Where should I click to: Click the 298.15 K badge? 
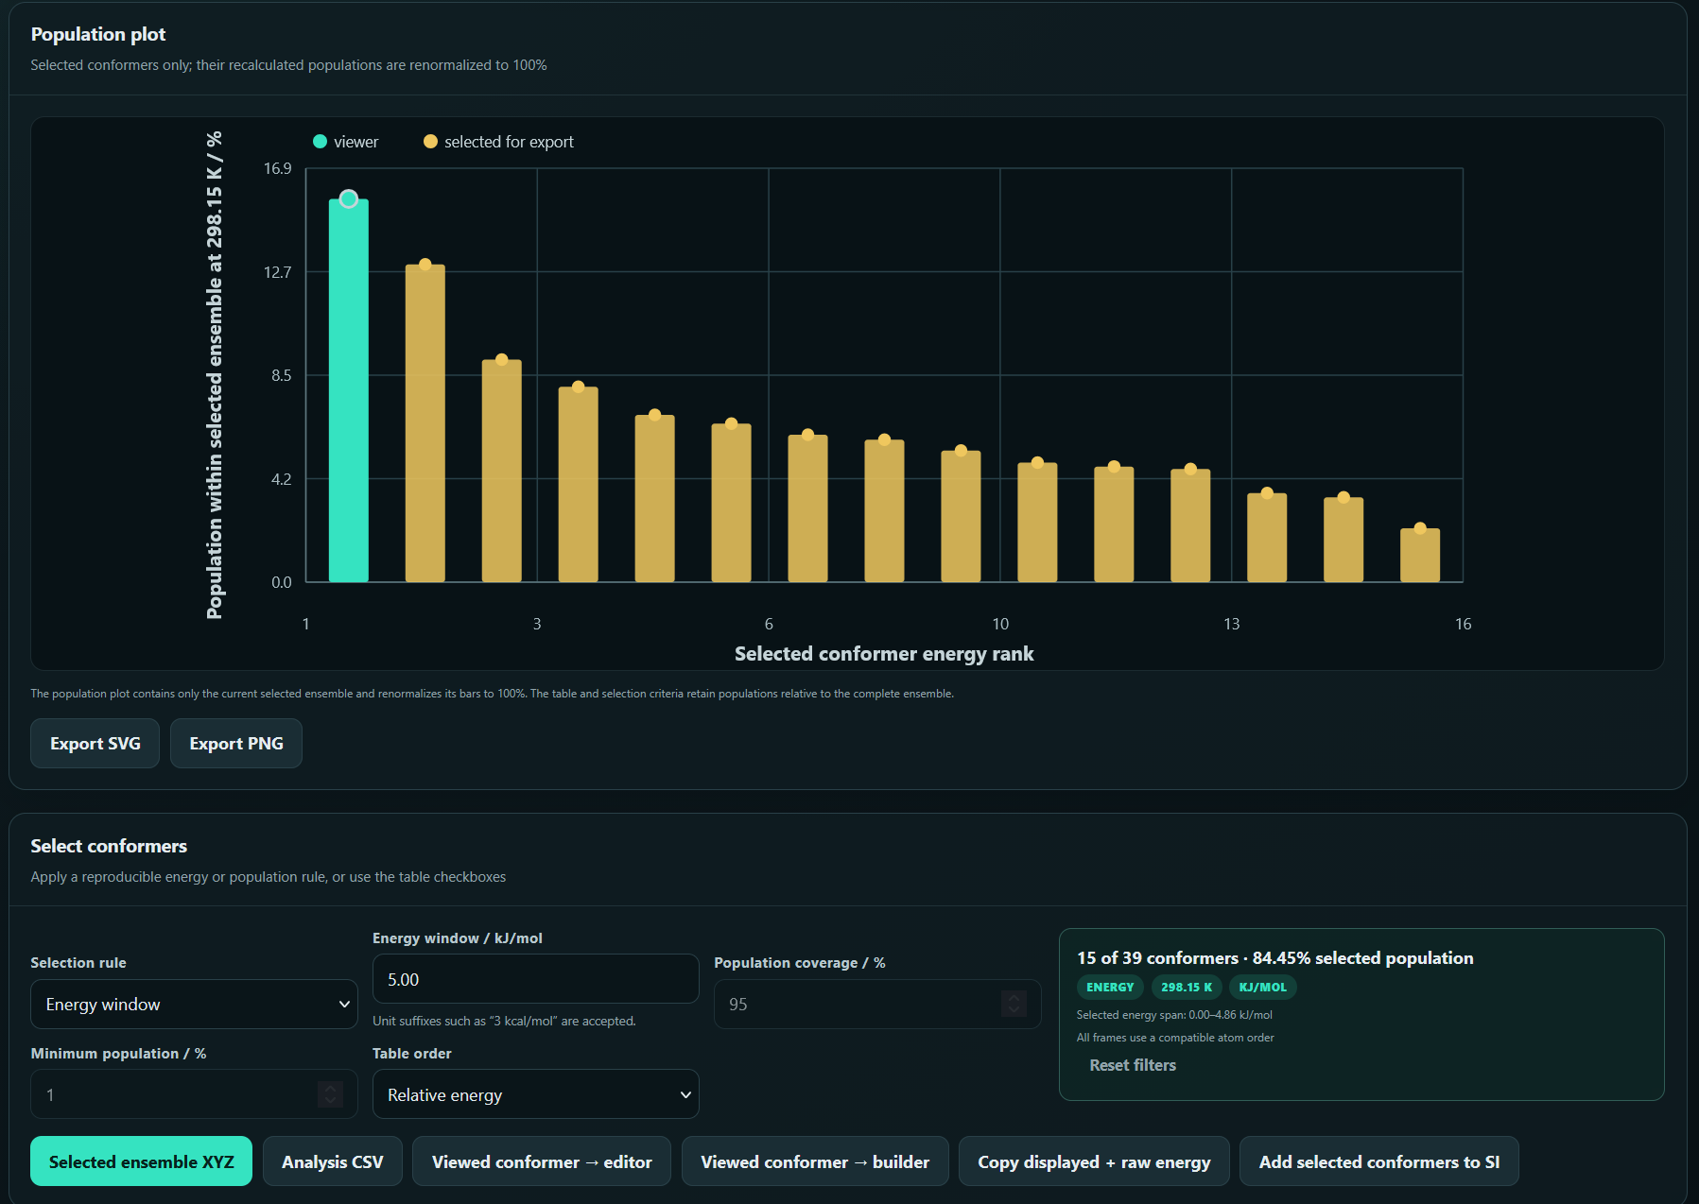click(x=1187, y=987)
